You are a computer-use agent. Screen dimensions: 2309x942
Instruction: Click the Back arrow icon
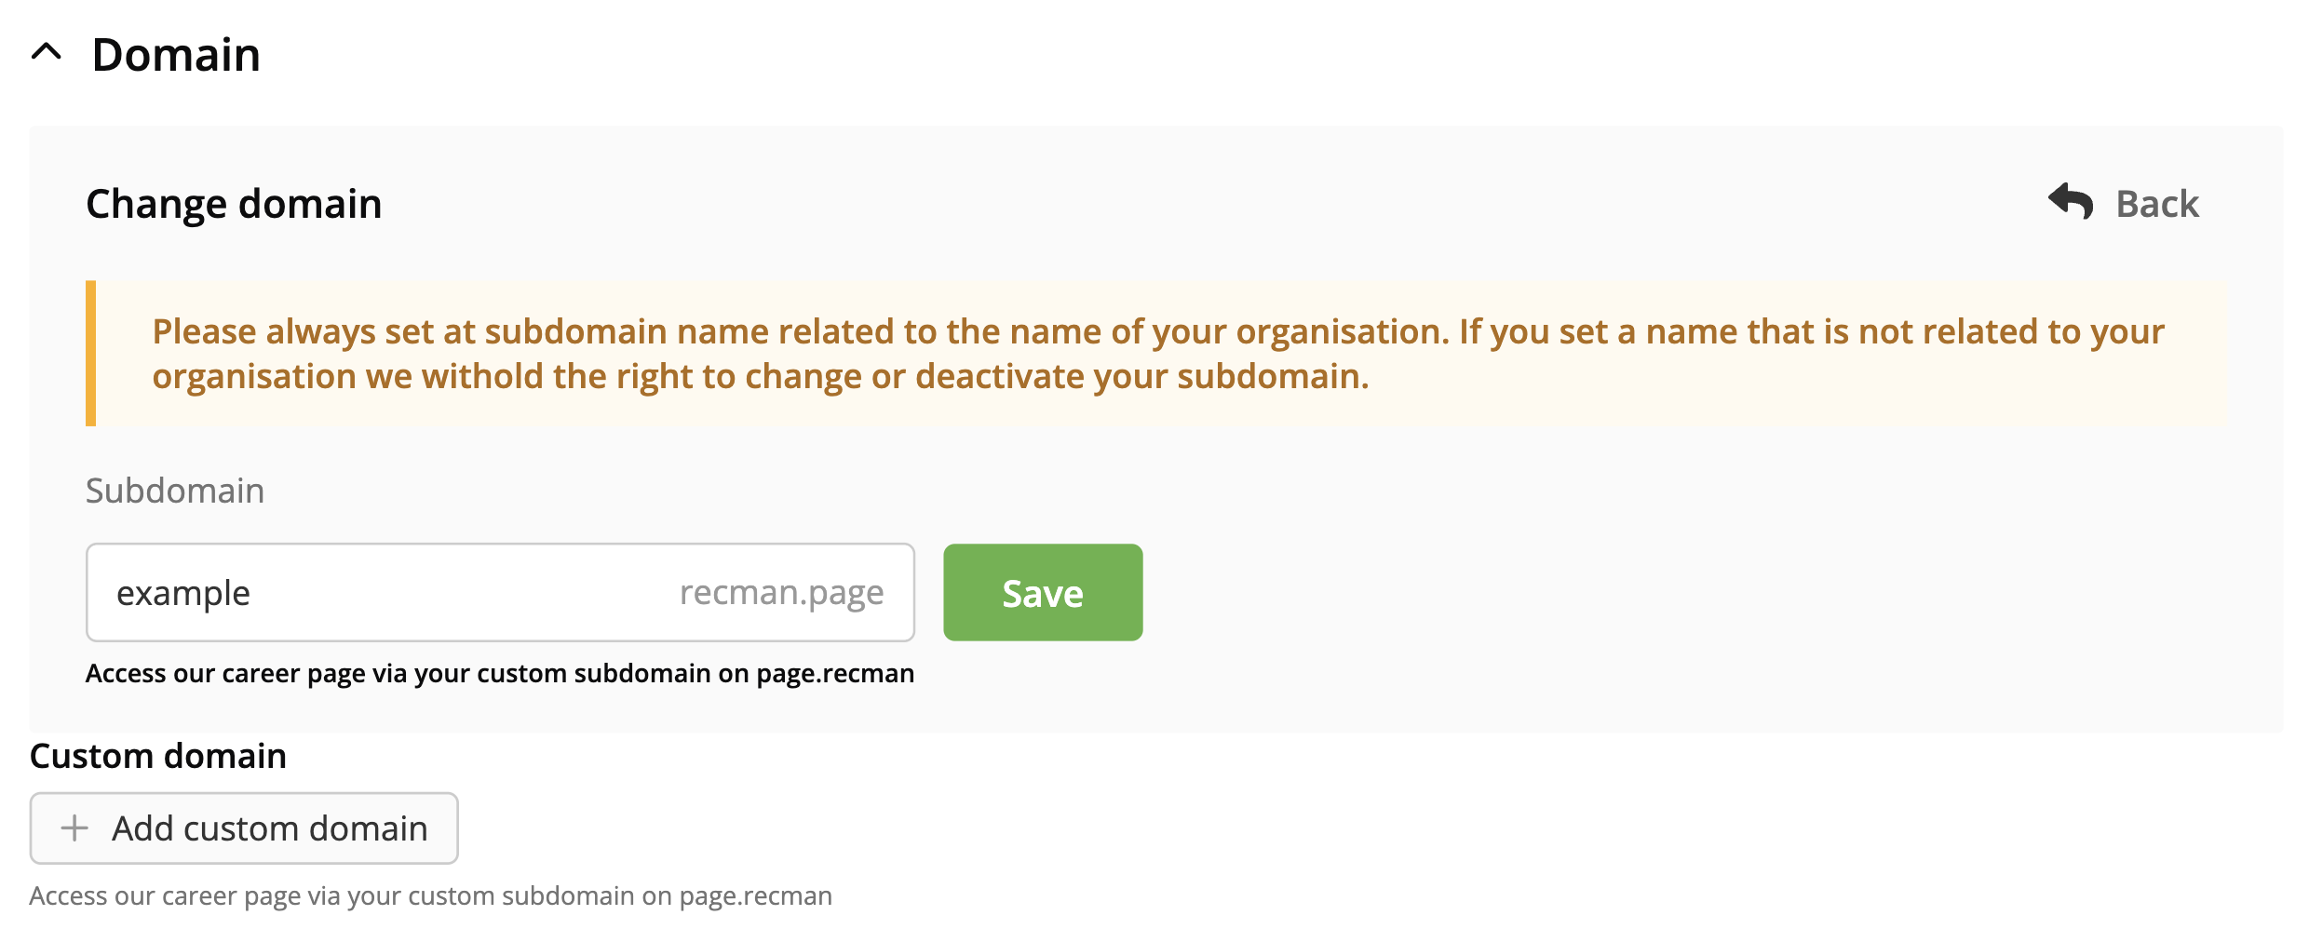(2070, 201)
